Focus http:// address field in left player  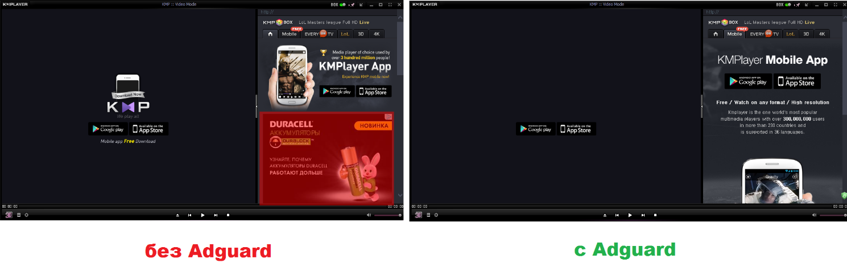(x=327, y=12)
